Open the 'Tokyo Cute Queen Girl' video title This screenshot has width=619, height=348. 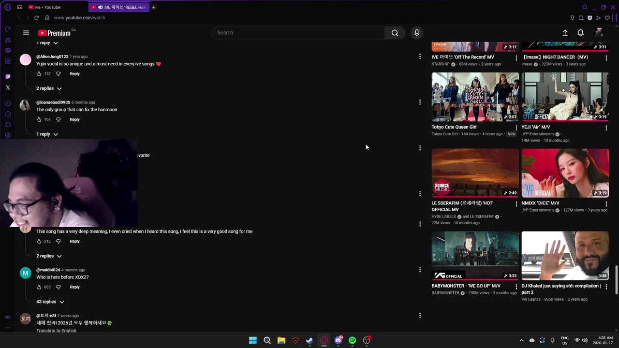point(454,127)
